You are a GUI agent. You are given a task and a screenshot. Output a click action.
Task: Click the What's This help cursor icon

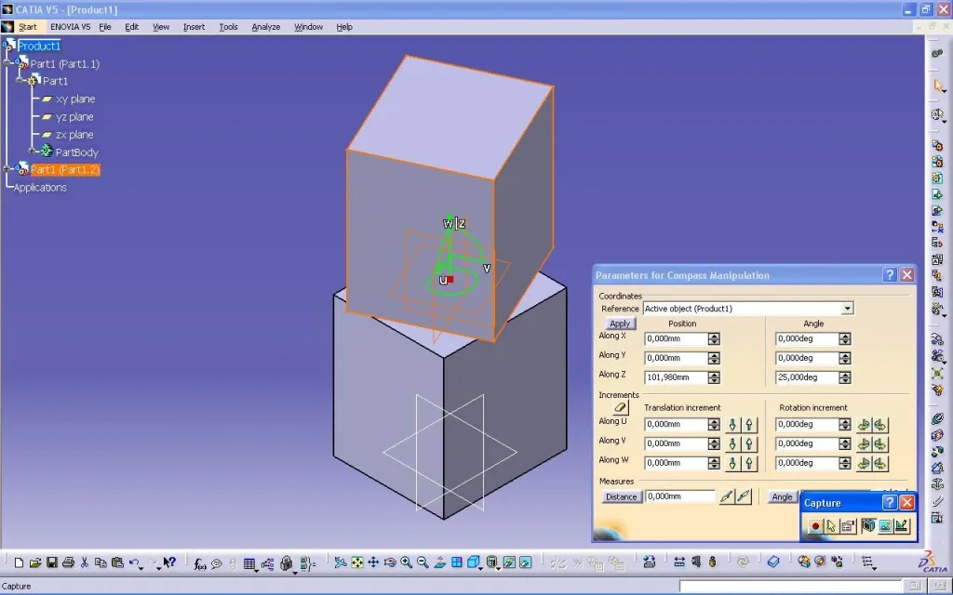pyautogui.click(x=169, y=562)
